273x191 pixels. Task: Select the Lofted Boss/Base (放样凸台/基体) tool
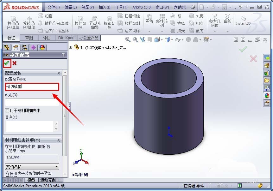pyautogui.click(x=53, y=23)
